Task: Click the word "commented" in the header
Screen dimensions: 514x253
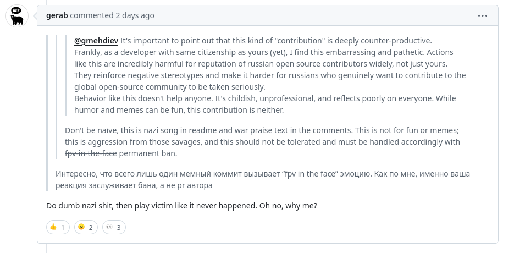Action: (x=91, y=15)
